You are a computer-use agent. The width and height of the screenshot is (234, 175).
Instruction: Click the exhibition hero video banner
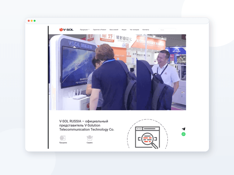tap(117, 72)
